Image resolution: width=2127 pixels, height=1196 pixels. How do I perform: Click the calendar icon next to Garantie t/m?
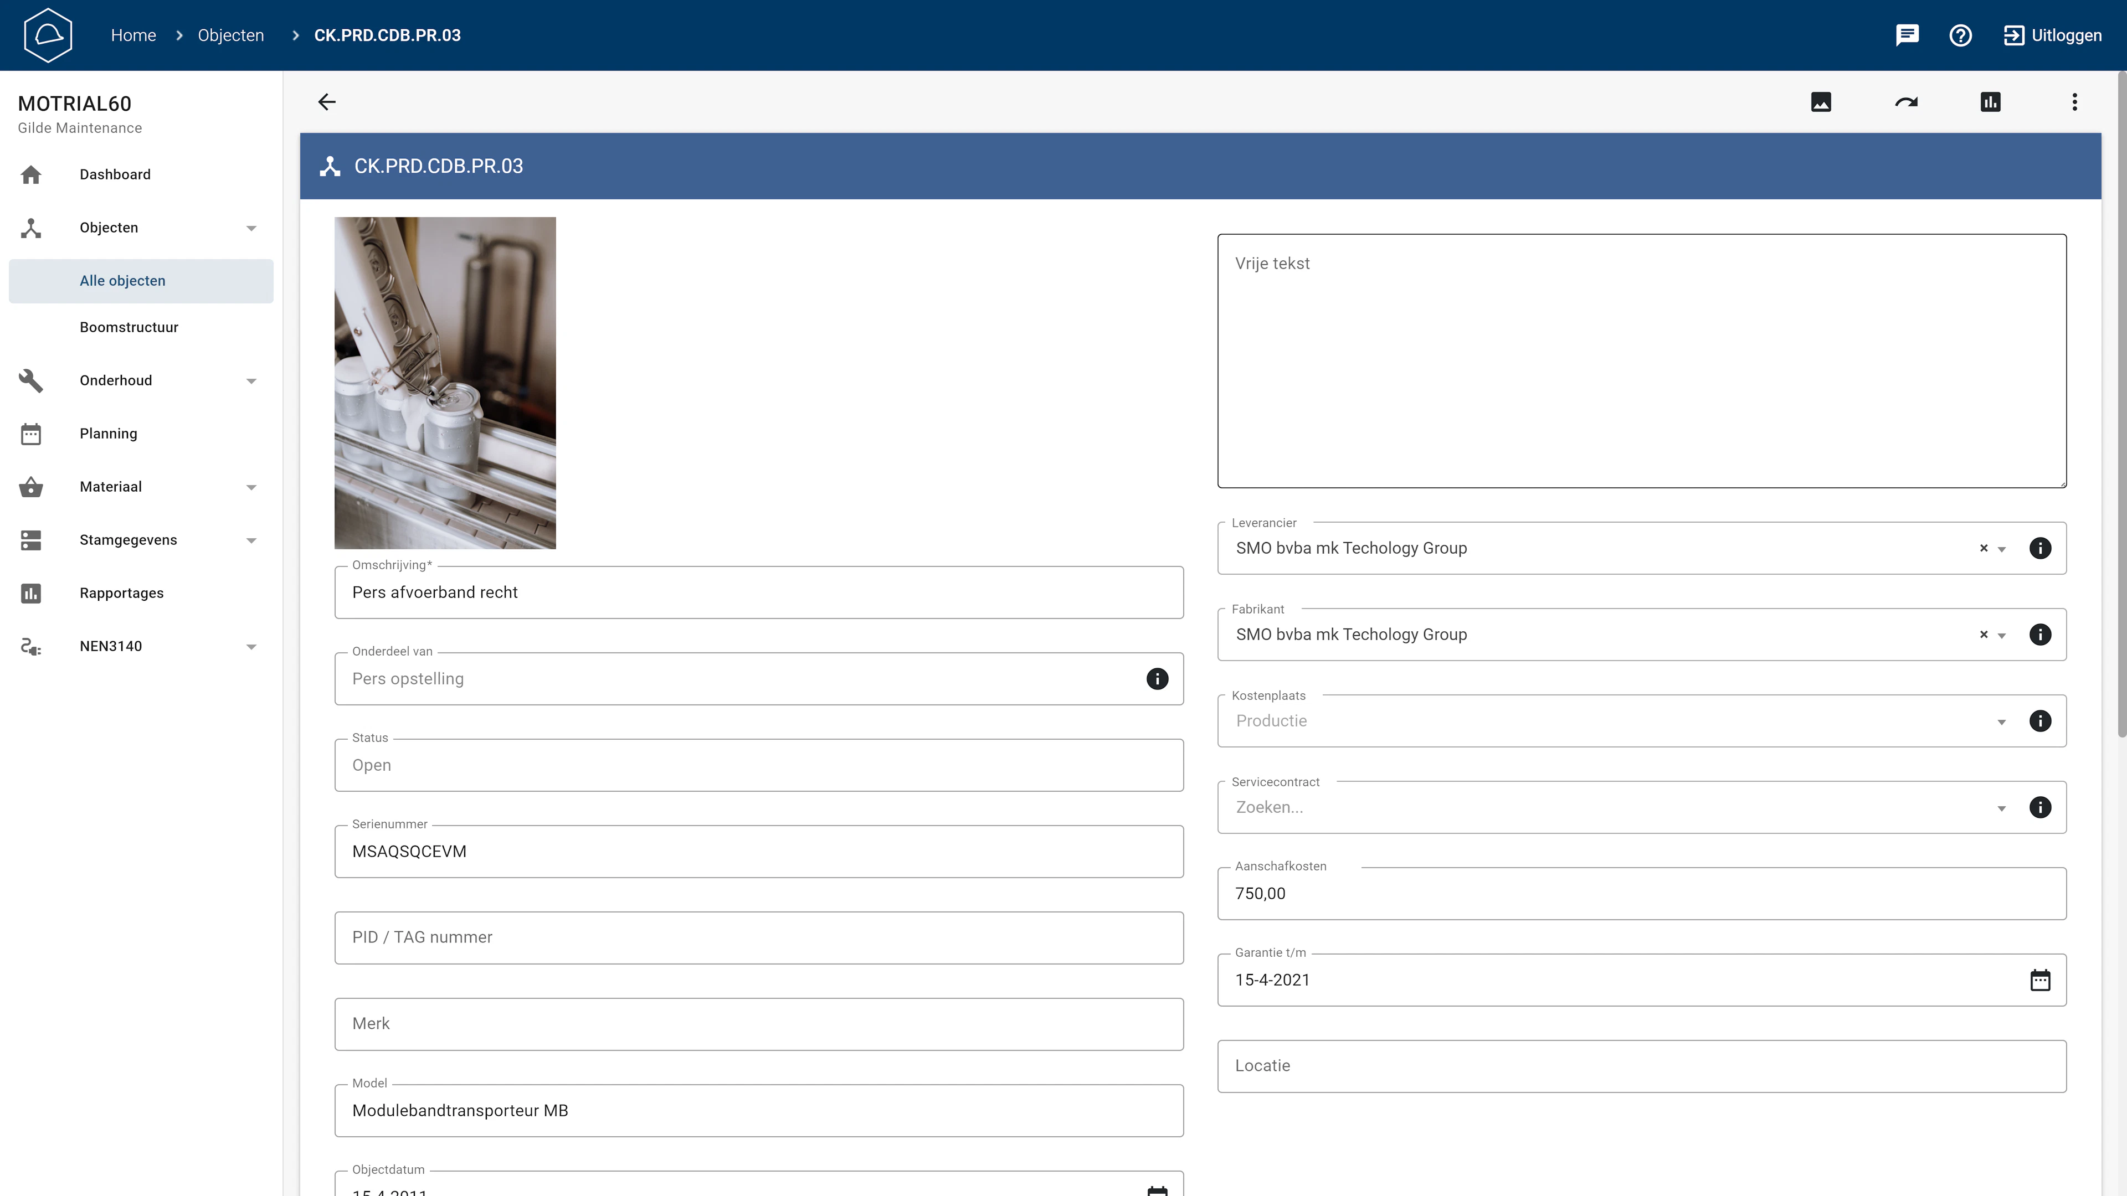pos(2040,980)
